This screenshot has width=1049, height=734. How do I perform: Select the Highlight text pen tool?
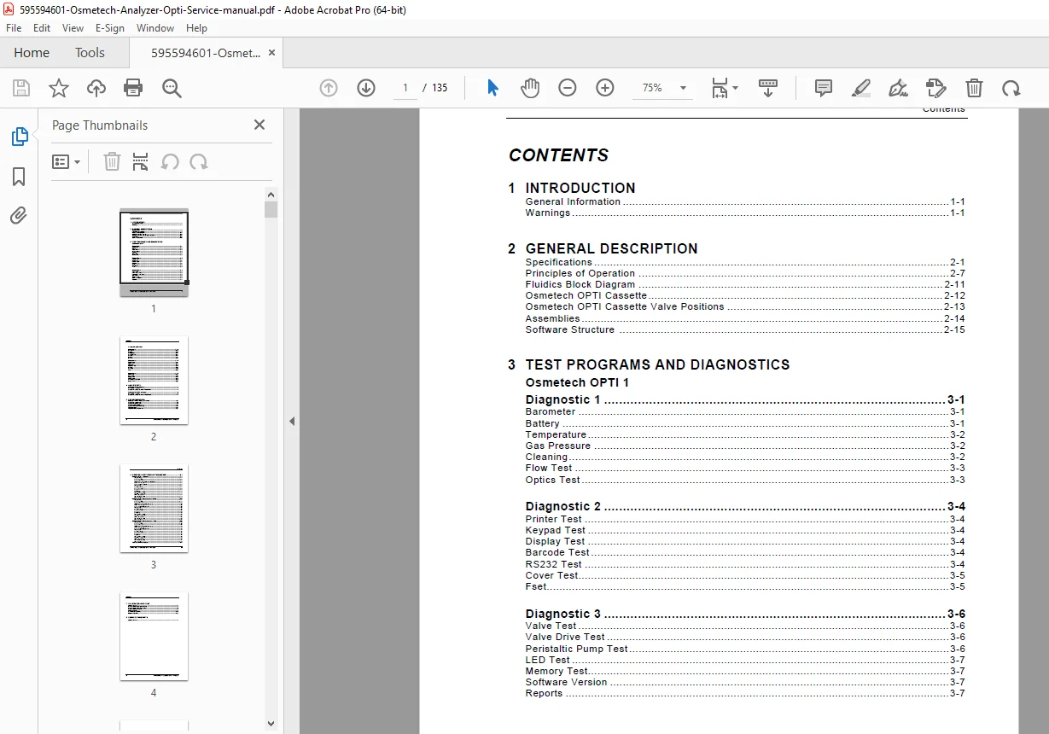click(x=861, y=88)
